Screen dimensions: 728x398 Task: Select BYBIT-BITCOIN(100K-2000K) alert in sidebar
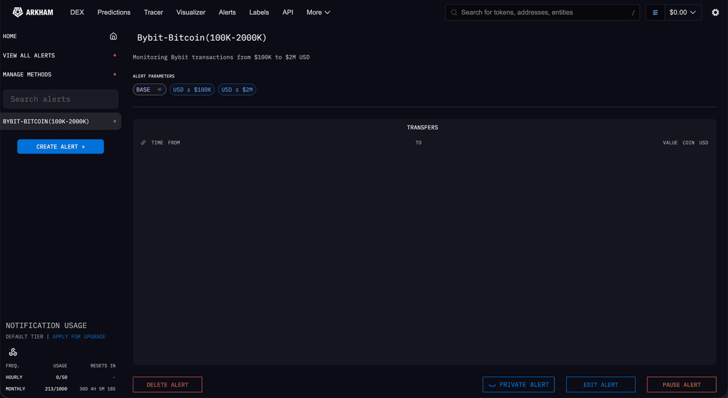click(x=61, y=121)
